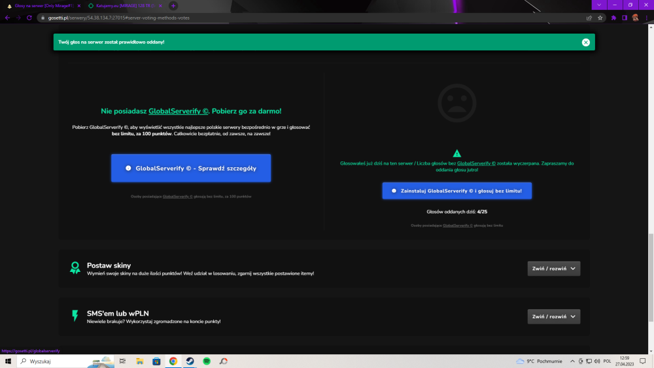Image resolution: width=654 pixels, height=368 pixels.
Task: Switch to Głosy na serwer Only Mirage tab
Action: [x=44, y=6]
